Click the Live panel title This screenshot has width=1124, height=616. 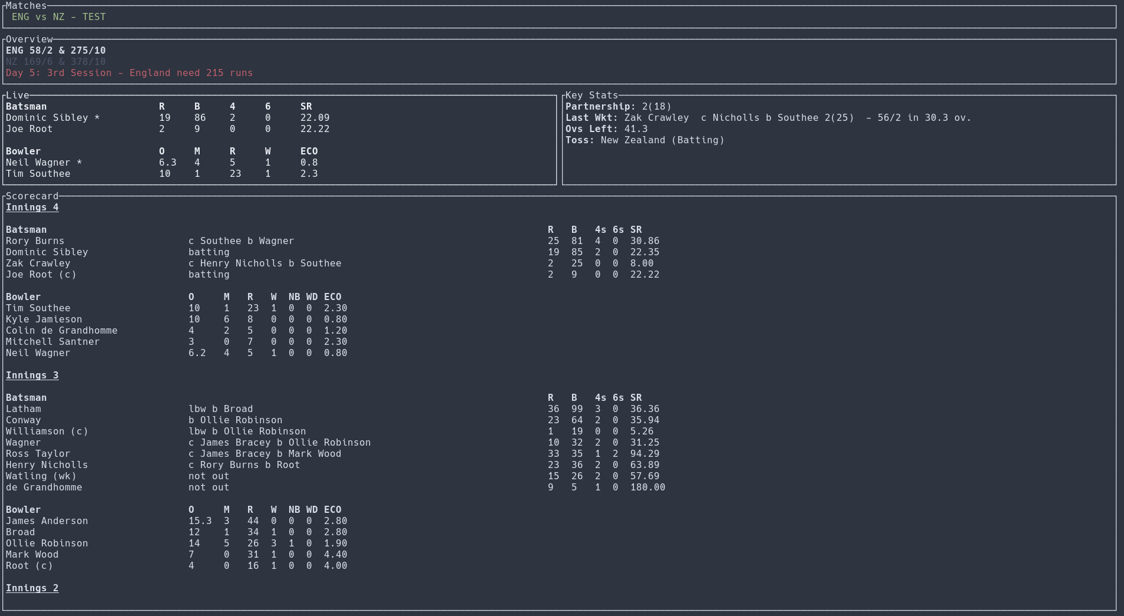tap(18, 95)
